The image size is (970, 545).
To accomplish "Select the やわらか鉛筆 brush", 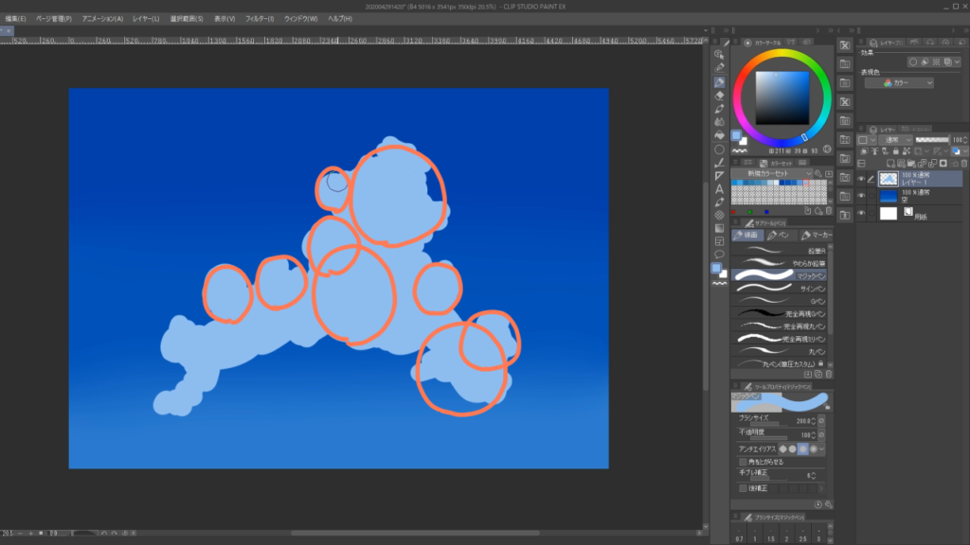I will click(x=779, y=263).
